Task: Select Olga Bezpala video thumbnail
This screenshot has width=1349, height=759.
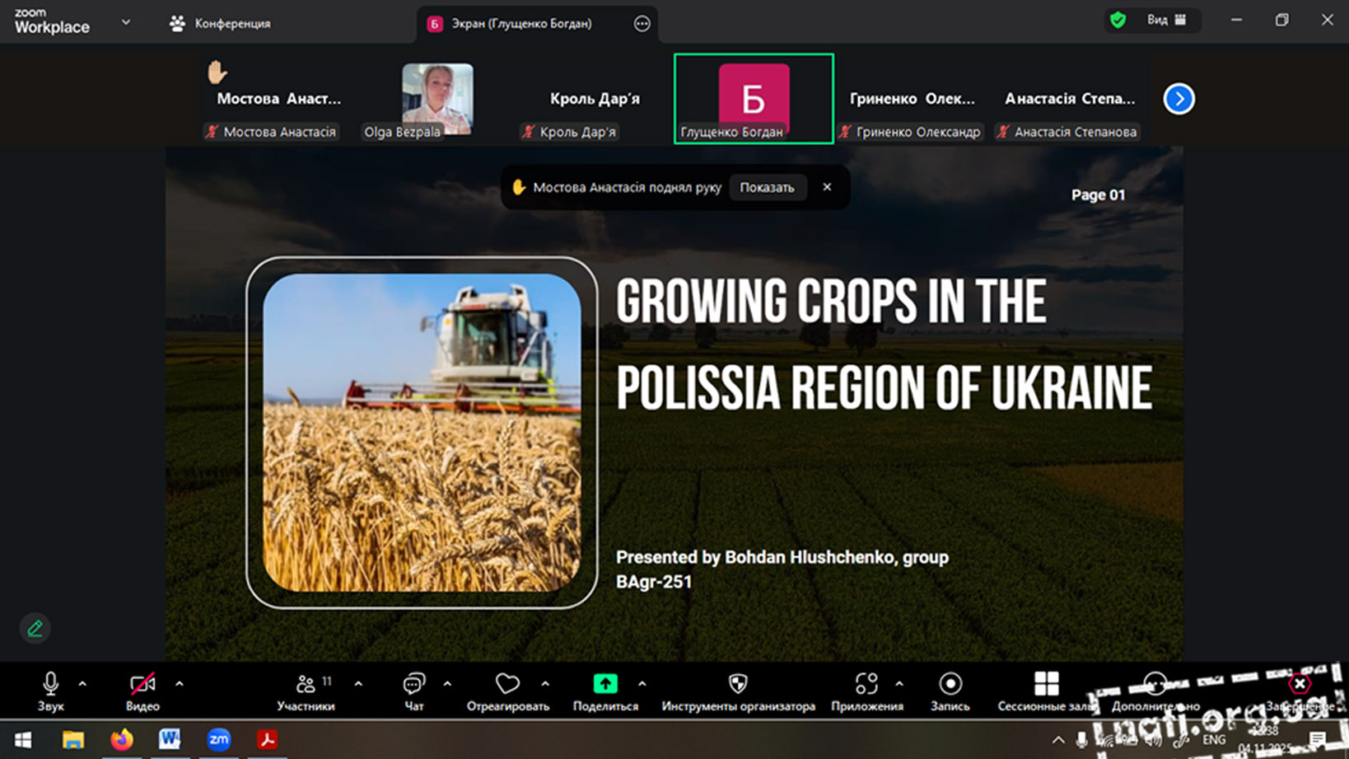Action: coord(437,98)
